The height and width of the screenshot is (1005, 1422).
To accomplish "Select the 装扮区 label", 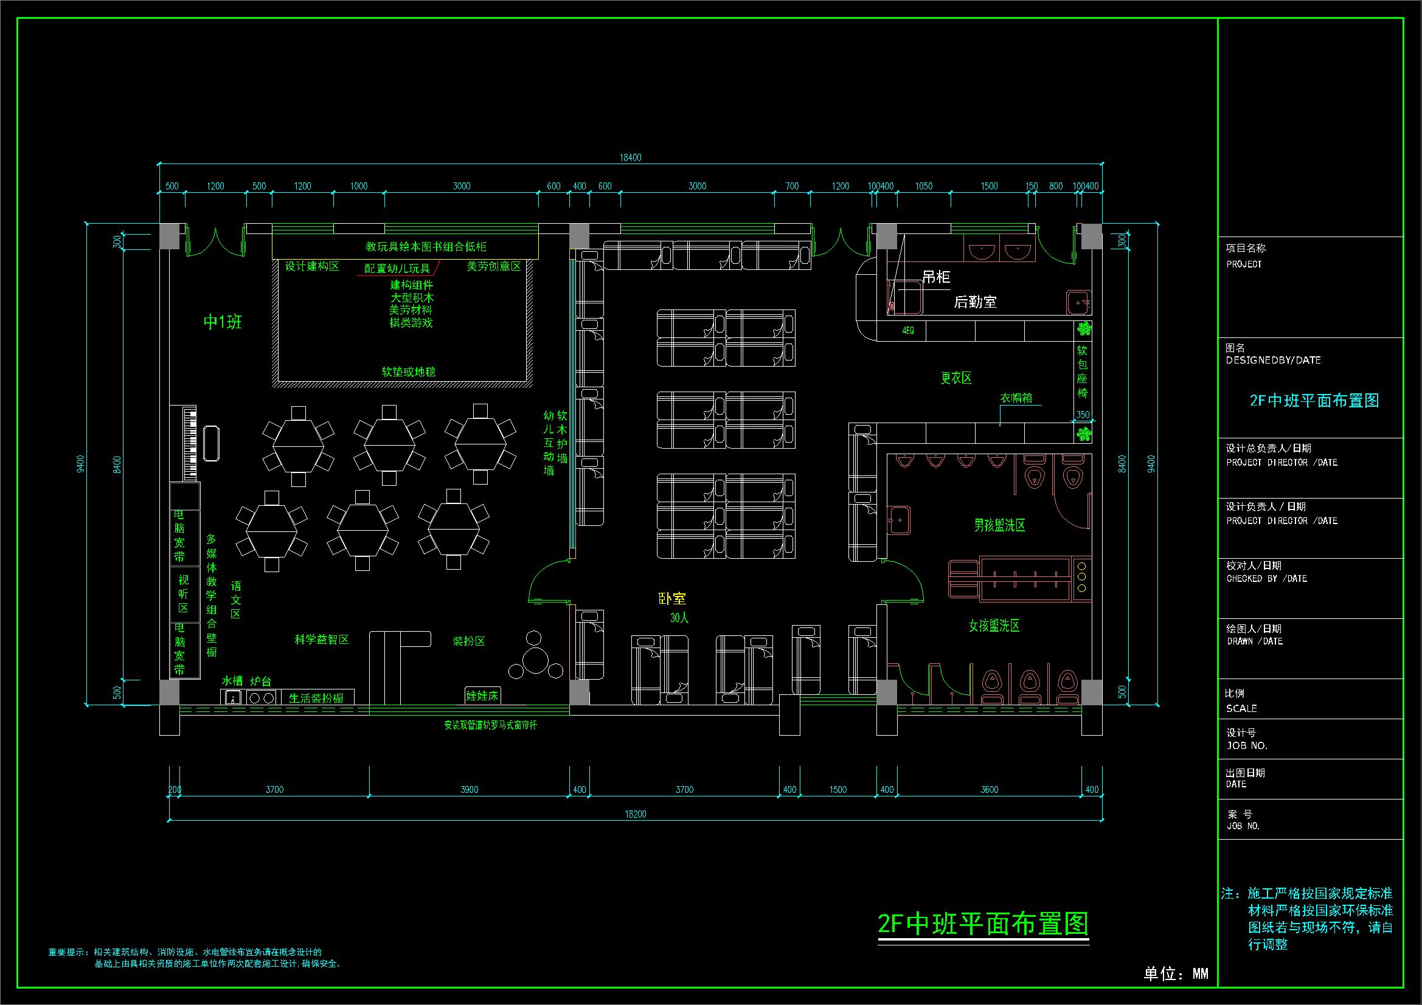I will 469,641.
